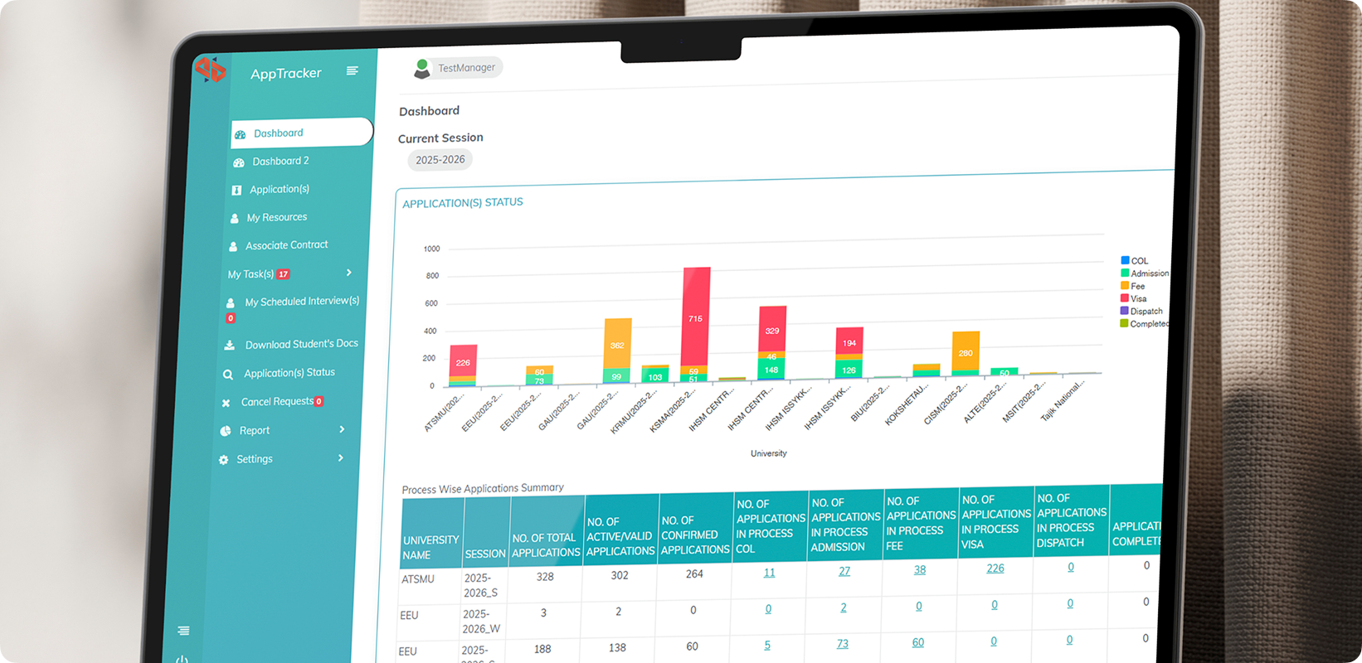Expand the My Task(s) submenu arrow
The height and width of the screenshot is (663, 1362).
coord(348,273)
